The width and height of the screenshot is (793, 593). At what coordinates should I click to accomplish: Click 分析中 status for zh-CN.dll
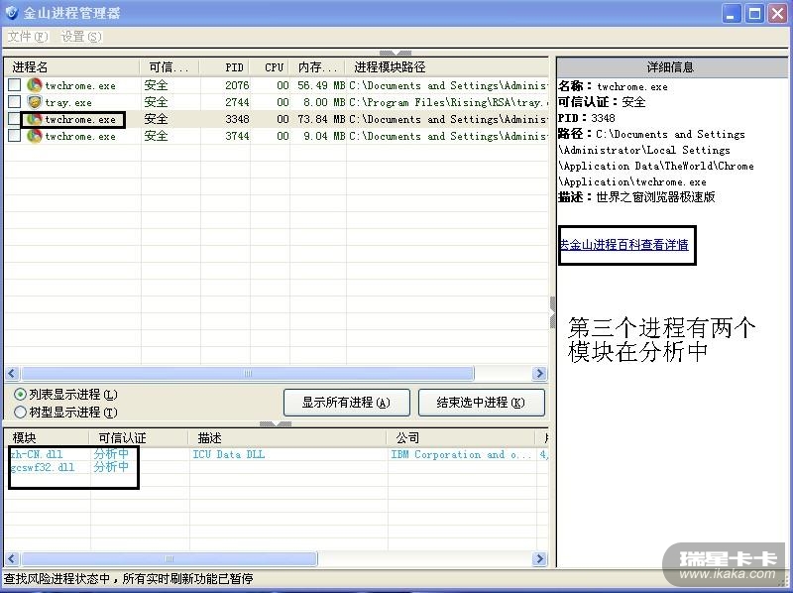point(111,454)
